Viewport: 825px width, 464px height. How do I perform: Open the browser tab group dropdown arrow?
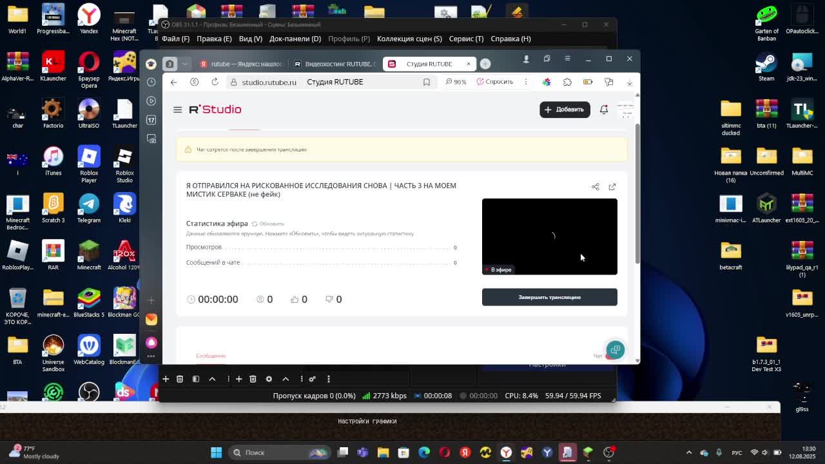coord(185,64)
